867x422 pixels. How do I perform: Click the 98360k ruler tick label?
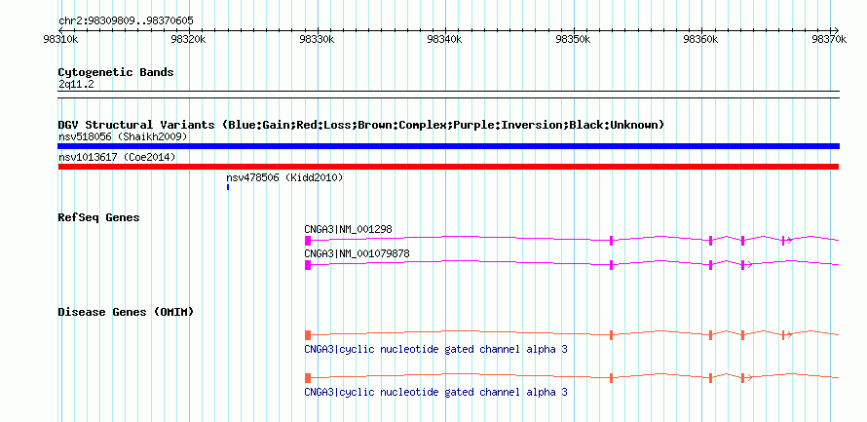point(701,39)
